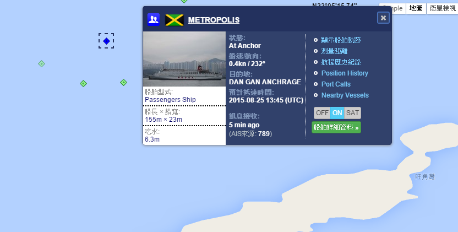
Task: Switch track toggle to SAT
Action: point(352,113)
